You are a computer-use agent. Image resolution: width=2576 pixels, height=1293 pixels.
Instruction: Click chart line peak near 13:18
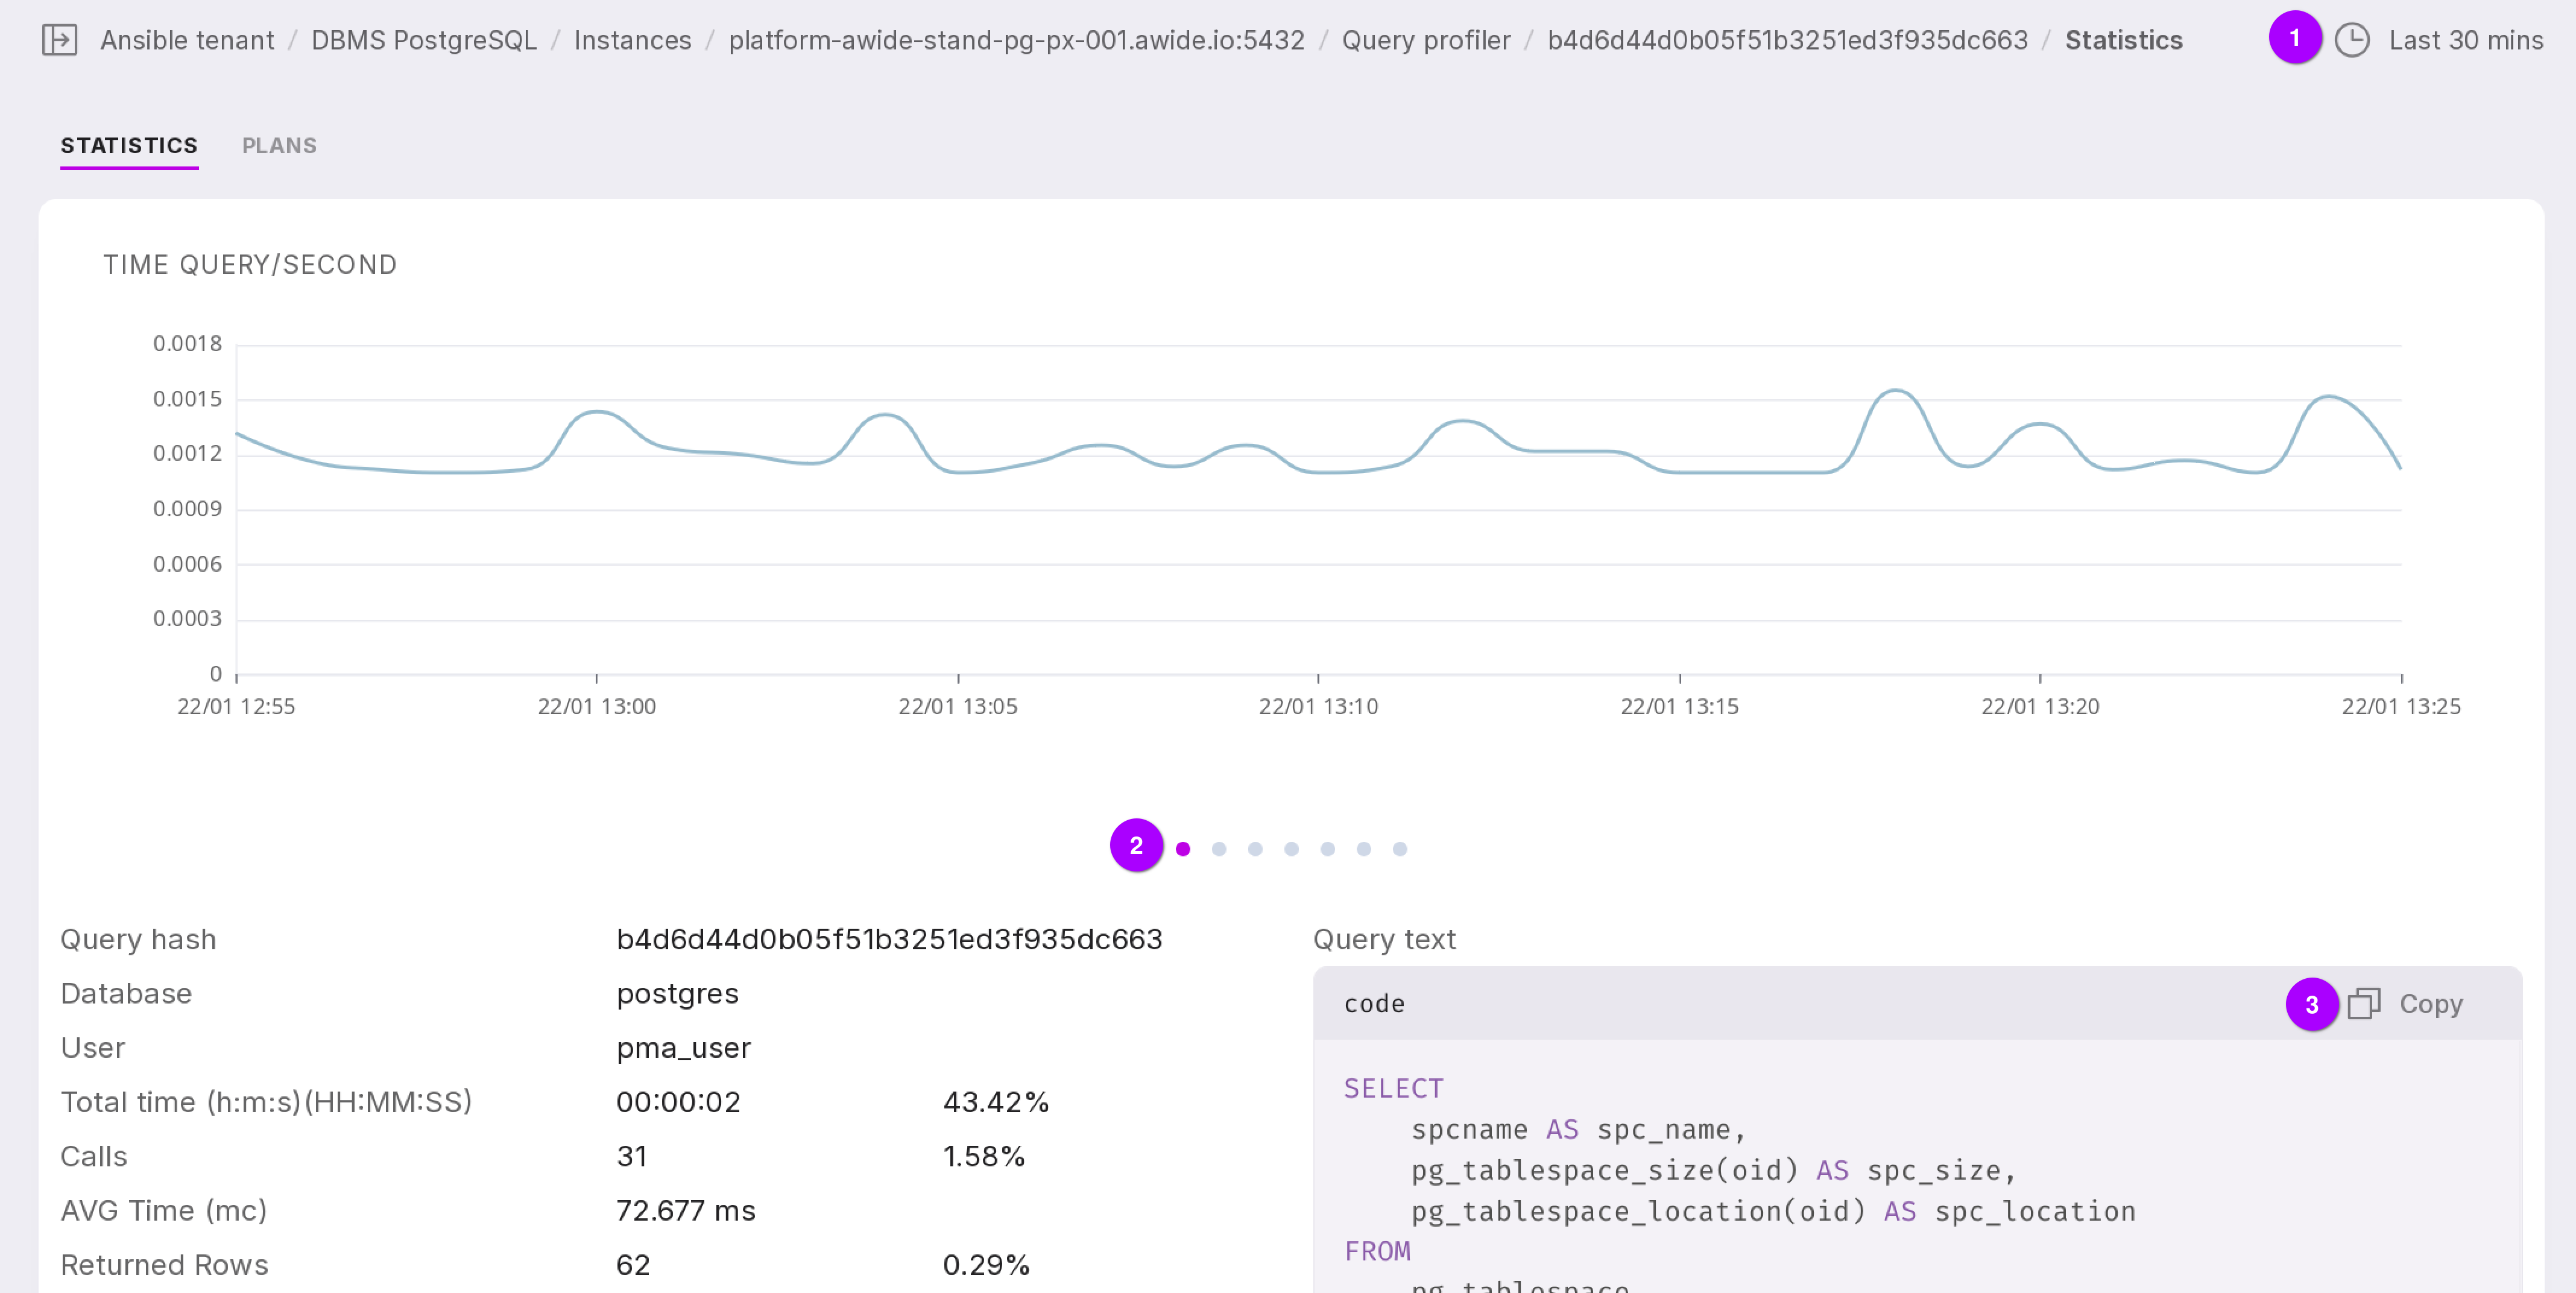click(x=1895, y=391)
